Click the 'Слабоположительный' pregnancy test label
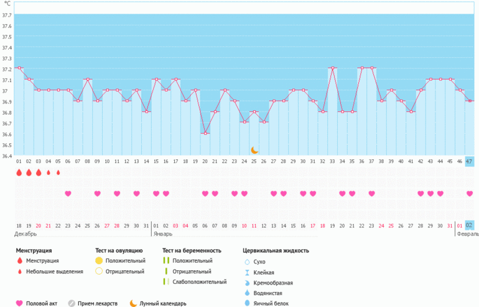Screen dimensions: 479x307 tap(199, 282)
